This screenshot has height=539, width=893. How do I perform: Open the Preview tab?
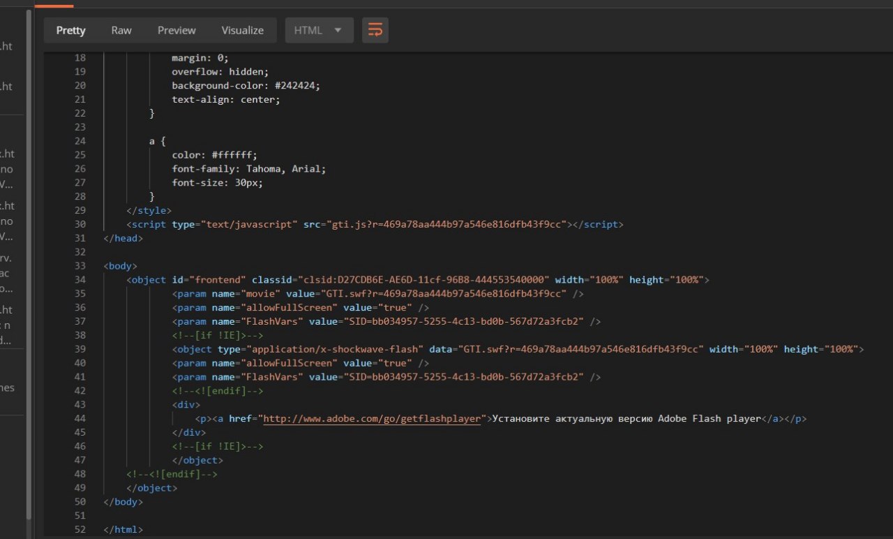coord(177,30)
